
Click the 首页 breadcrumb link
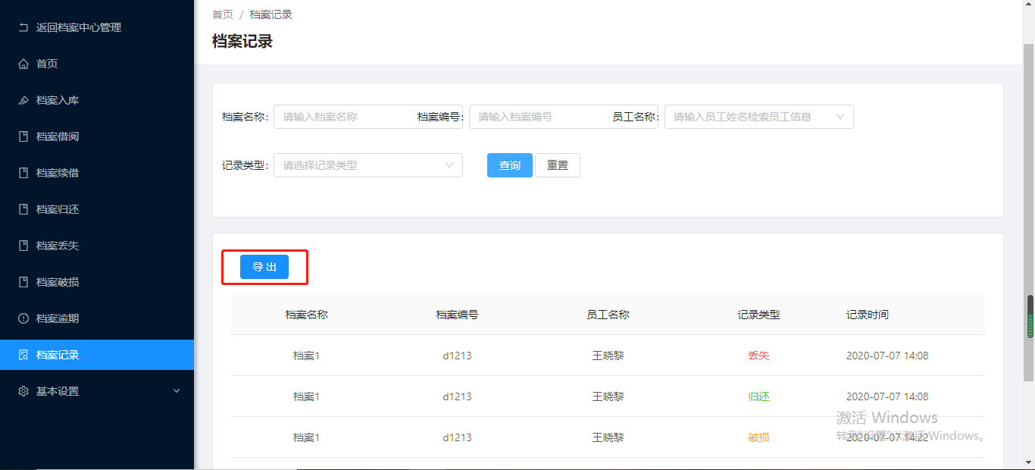223,14
